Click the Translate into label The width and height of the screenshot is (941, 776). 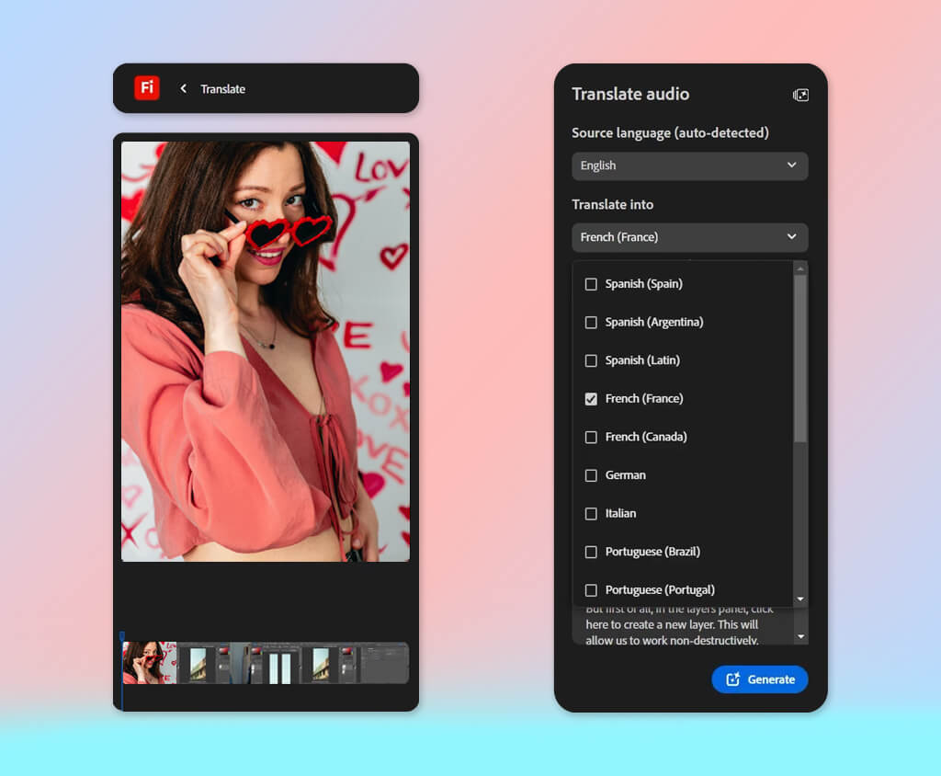(x=612, y=205)
